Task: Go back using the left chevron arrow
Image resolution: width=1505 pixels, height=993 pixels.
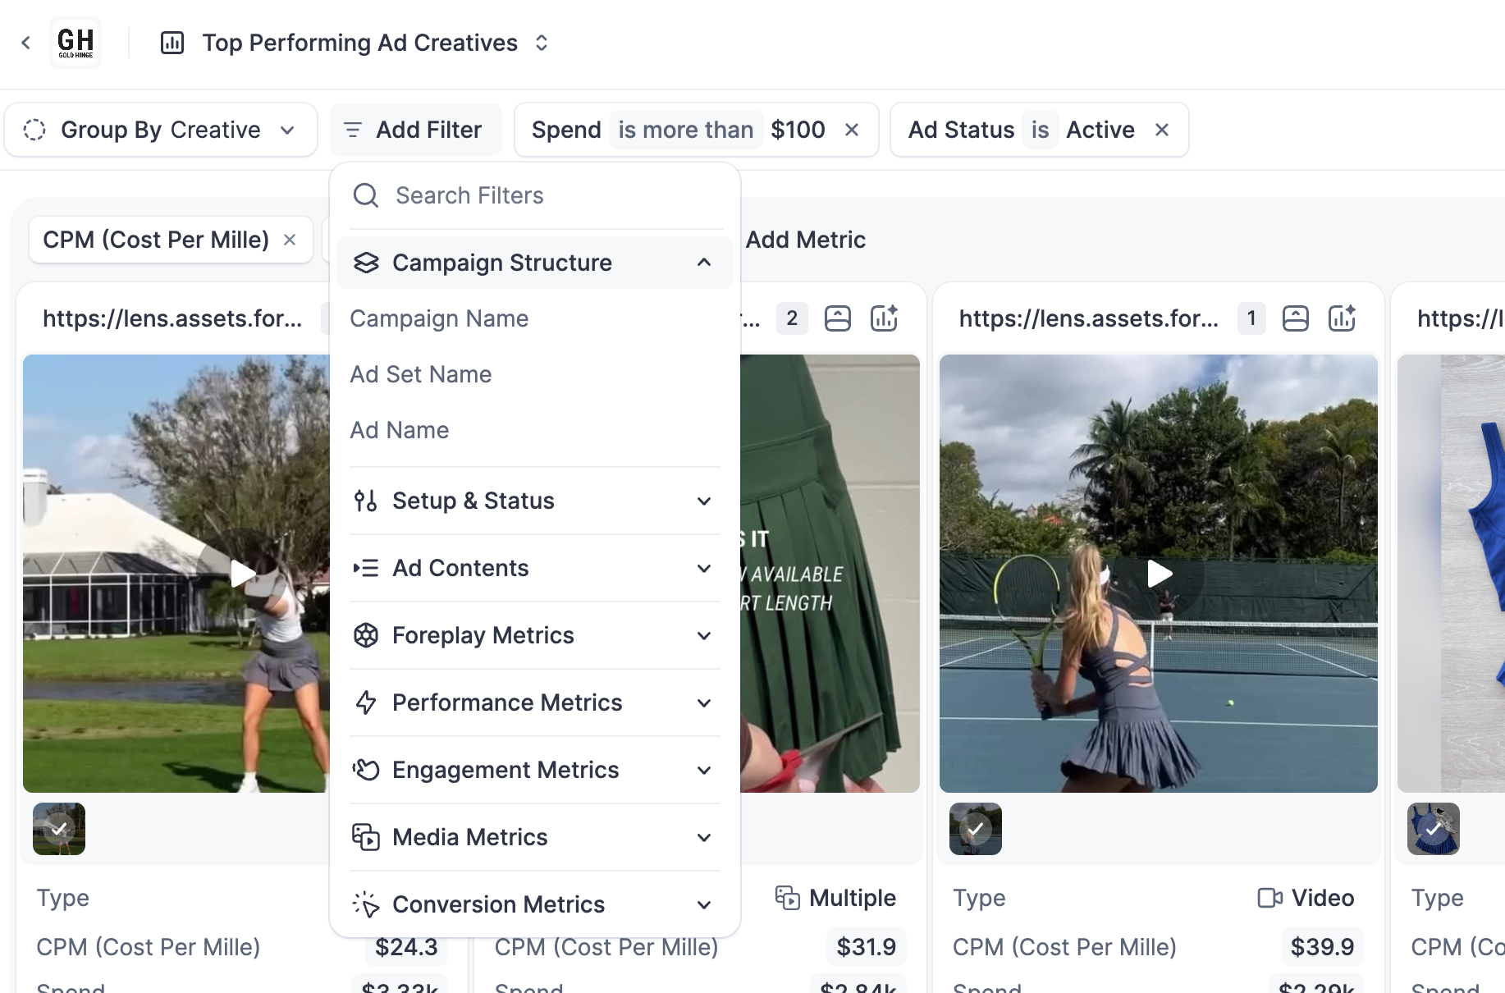Action: (x=26, y=43)
